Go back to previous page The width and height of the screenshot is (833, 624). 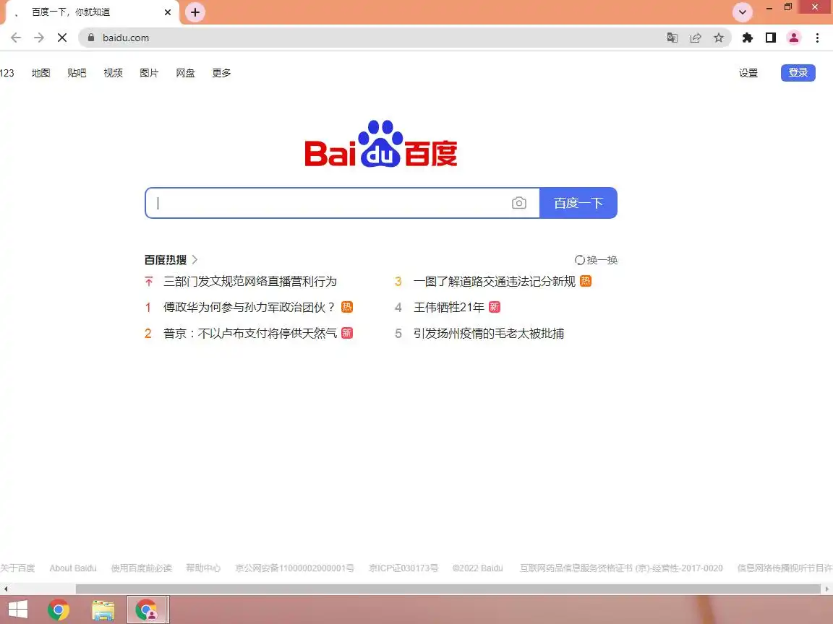tap(16, 38)
